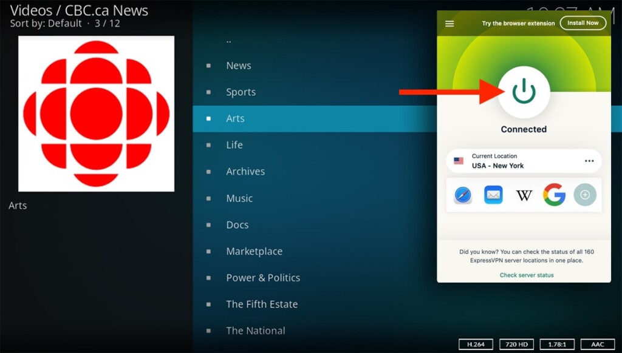Add a new shortcut in ExpressVPN
The width and height of the screenshot is (622, 353).
point(585,195)
